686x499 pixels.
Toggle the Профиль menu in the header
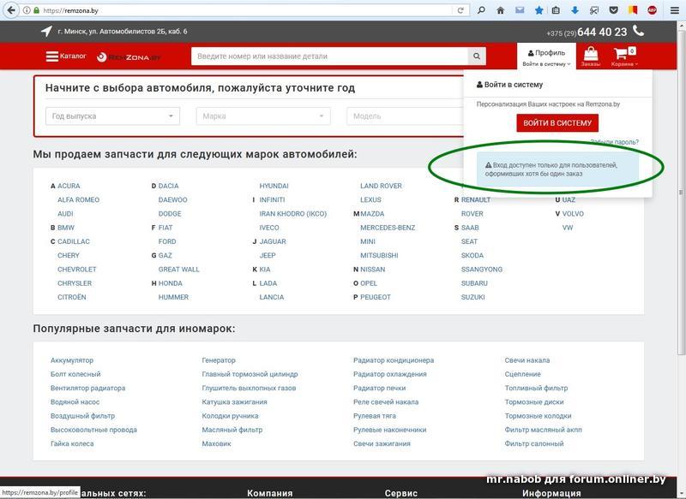point(546,56)
